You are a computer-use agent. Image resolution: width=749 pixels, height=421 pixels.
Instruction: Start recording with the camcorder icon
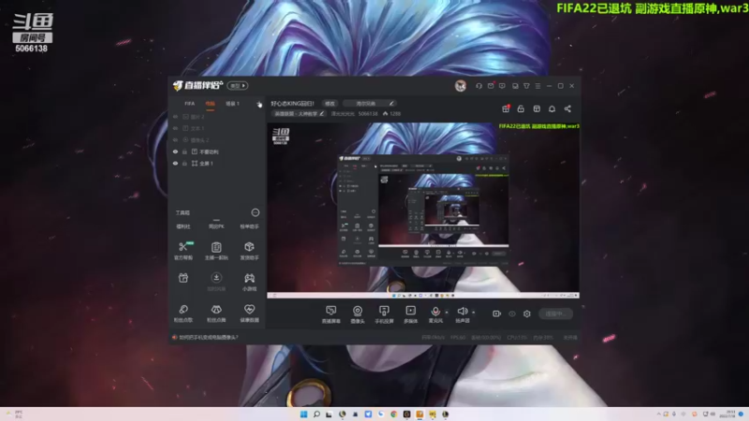[x=497, y=313]
